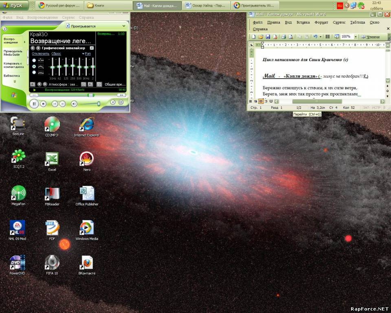Open the Рэп equalizer preset dropdown
This screenshot has width=391, height=313.
86,54
